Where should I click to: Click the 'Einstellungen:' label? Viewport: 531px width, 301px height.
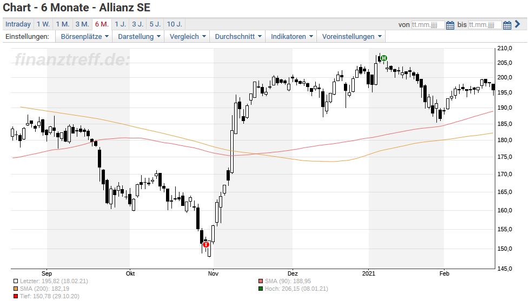tap(27, 37)
